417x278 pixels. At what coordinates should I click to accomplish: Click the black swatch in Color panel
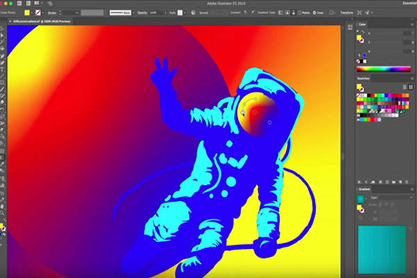coord(361,61)
